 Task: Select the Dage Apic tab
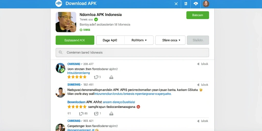coord(110,40)
